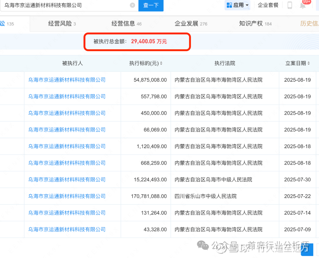Screen dimensions: 319x258
Task: Select the date 2025-07-22
Action: 297,196
